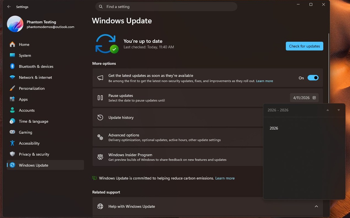Open the Advanced options gear icon

100,137
